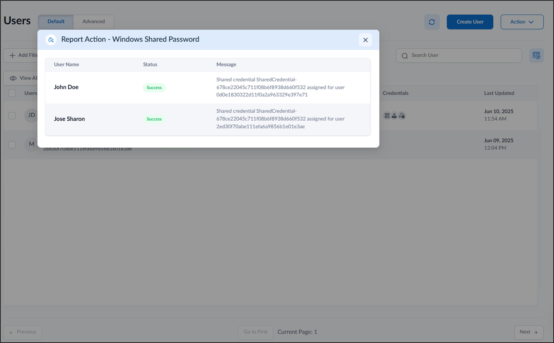Open the Action dropdown
554x343 pixels.
(x=522, y=22)
